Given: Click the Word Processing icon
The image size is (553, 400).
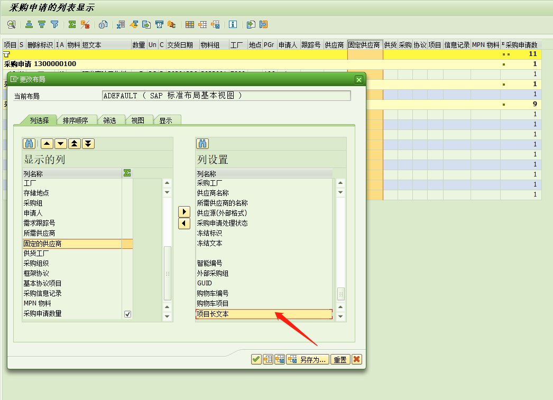Looking at the screenshot, I should (134, 24).
